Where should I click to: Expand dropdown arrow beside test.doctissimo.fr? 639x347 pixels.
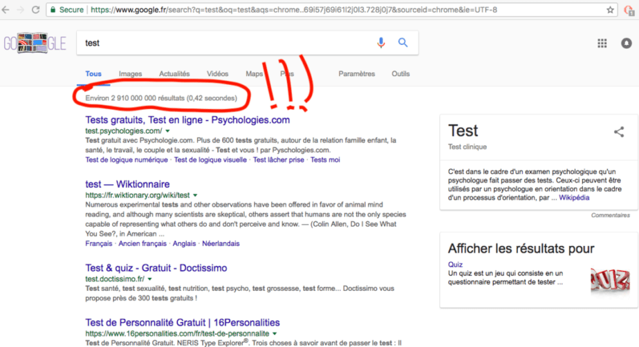click(x=149, y=279)
